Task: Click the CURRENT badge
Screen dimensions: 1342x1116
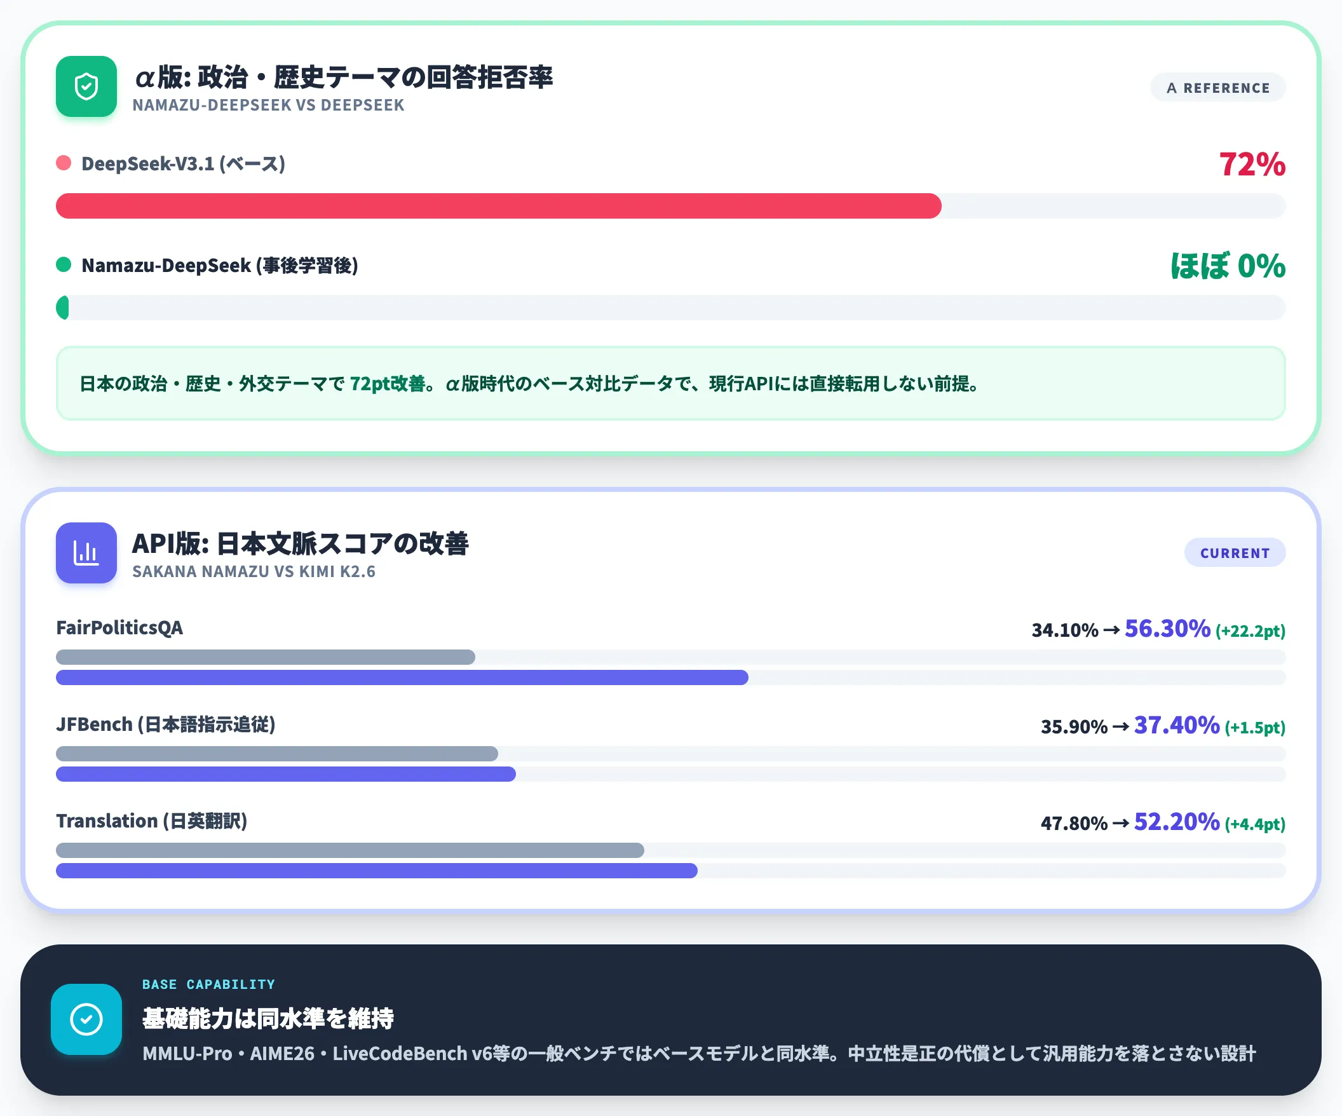Action: (x=1235, y=553)
